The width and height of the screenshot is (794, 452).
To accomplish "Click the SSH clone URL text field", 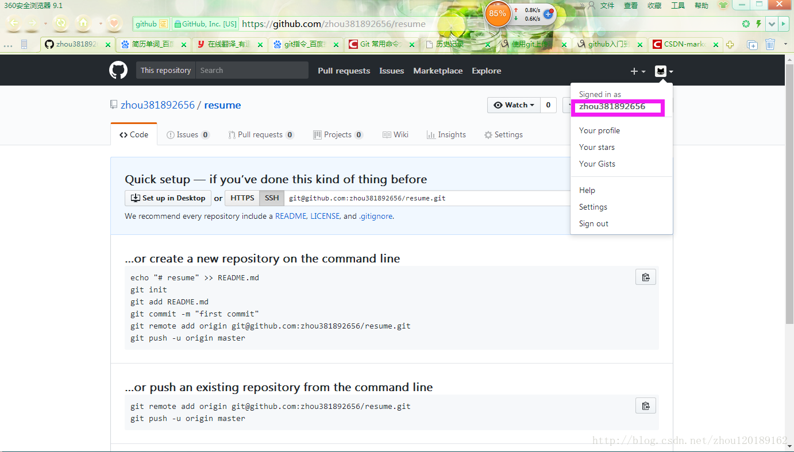I will pyautogui.click(x=427, y=198).
